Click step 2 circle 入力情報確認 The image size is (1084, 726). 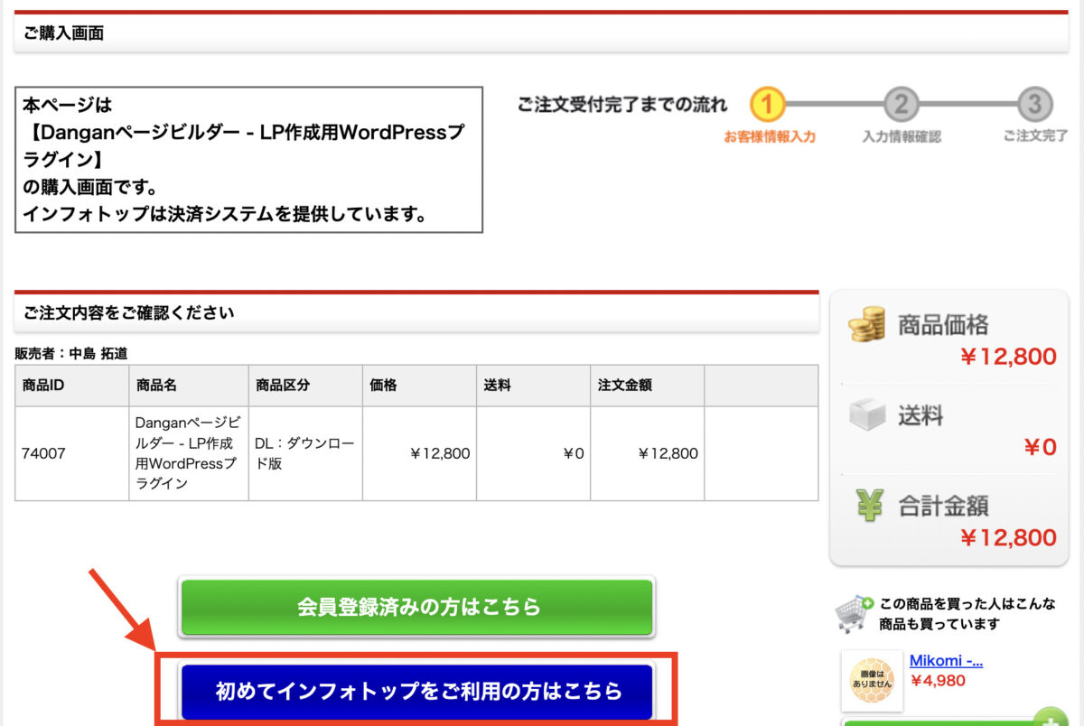(901, 105)
